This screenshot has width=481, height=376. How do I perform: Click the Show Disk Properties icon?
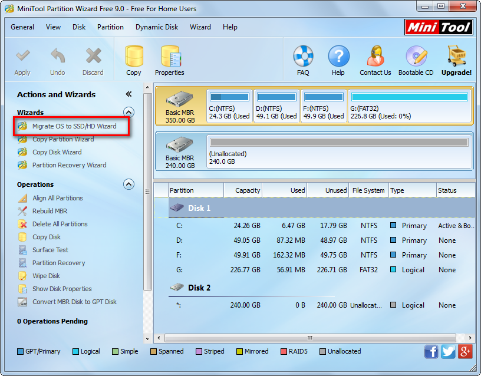pos(22,289)
